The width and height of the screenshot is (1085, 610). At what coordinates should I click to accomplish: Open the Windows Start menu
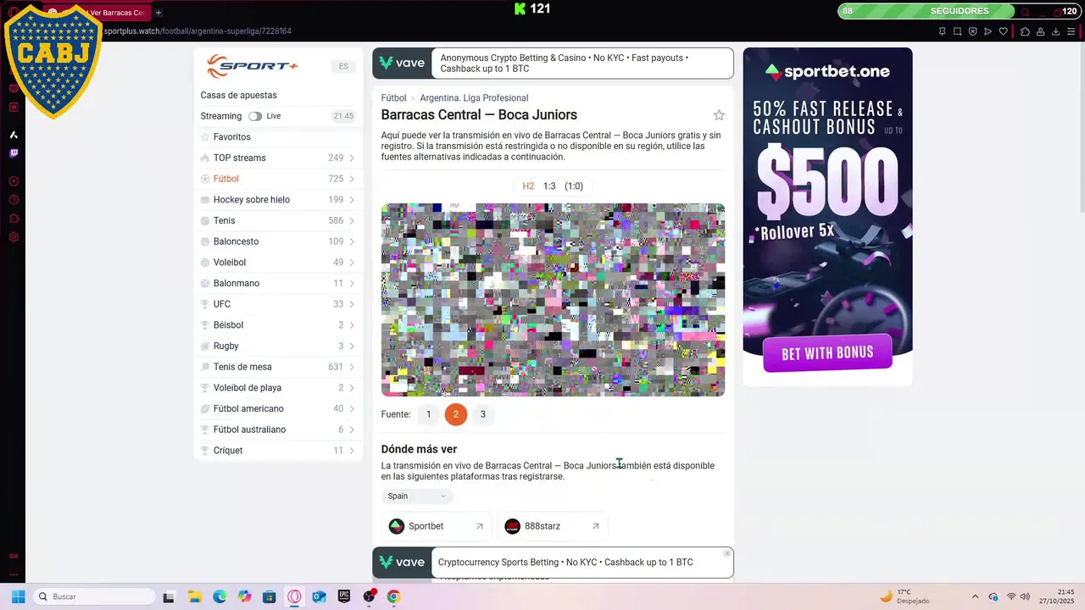(18, 596)
